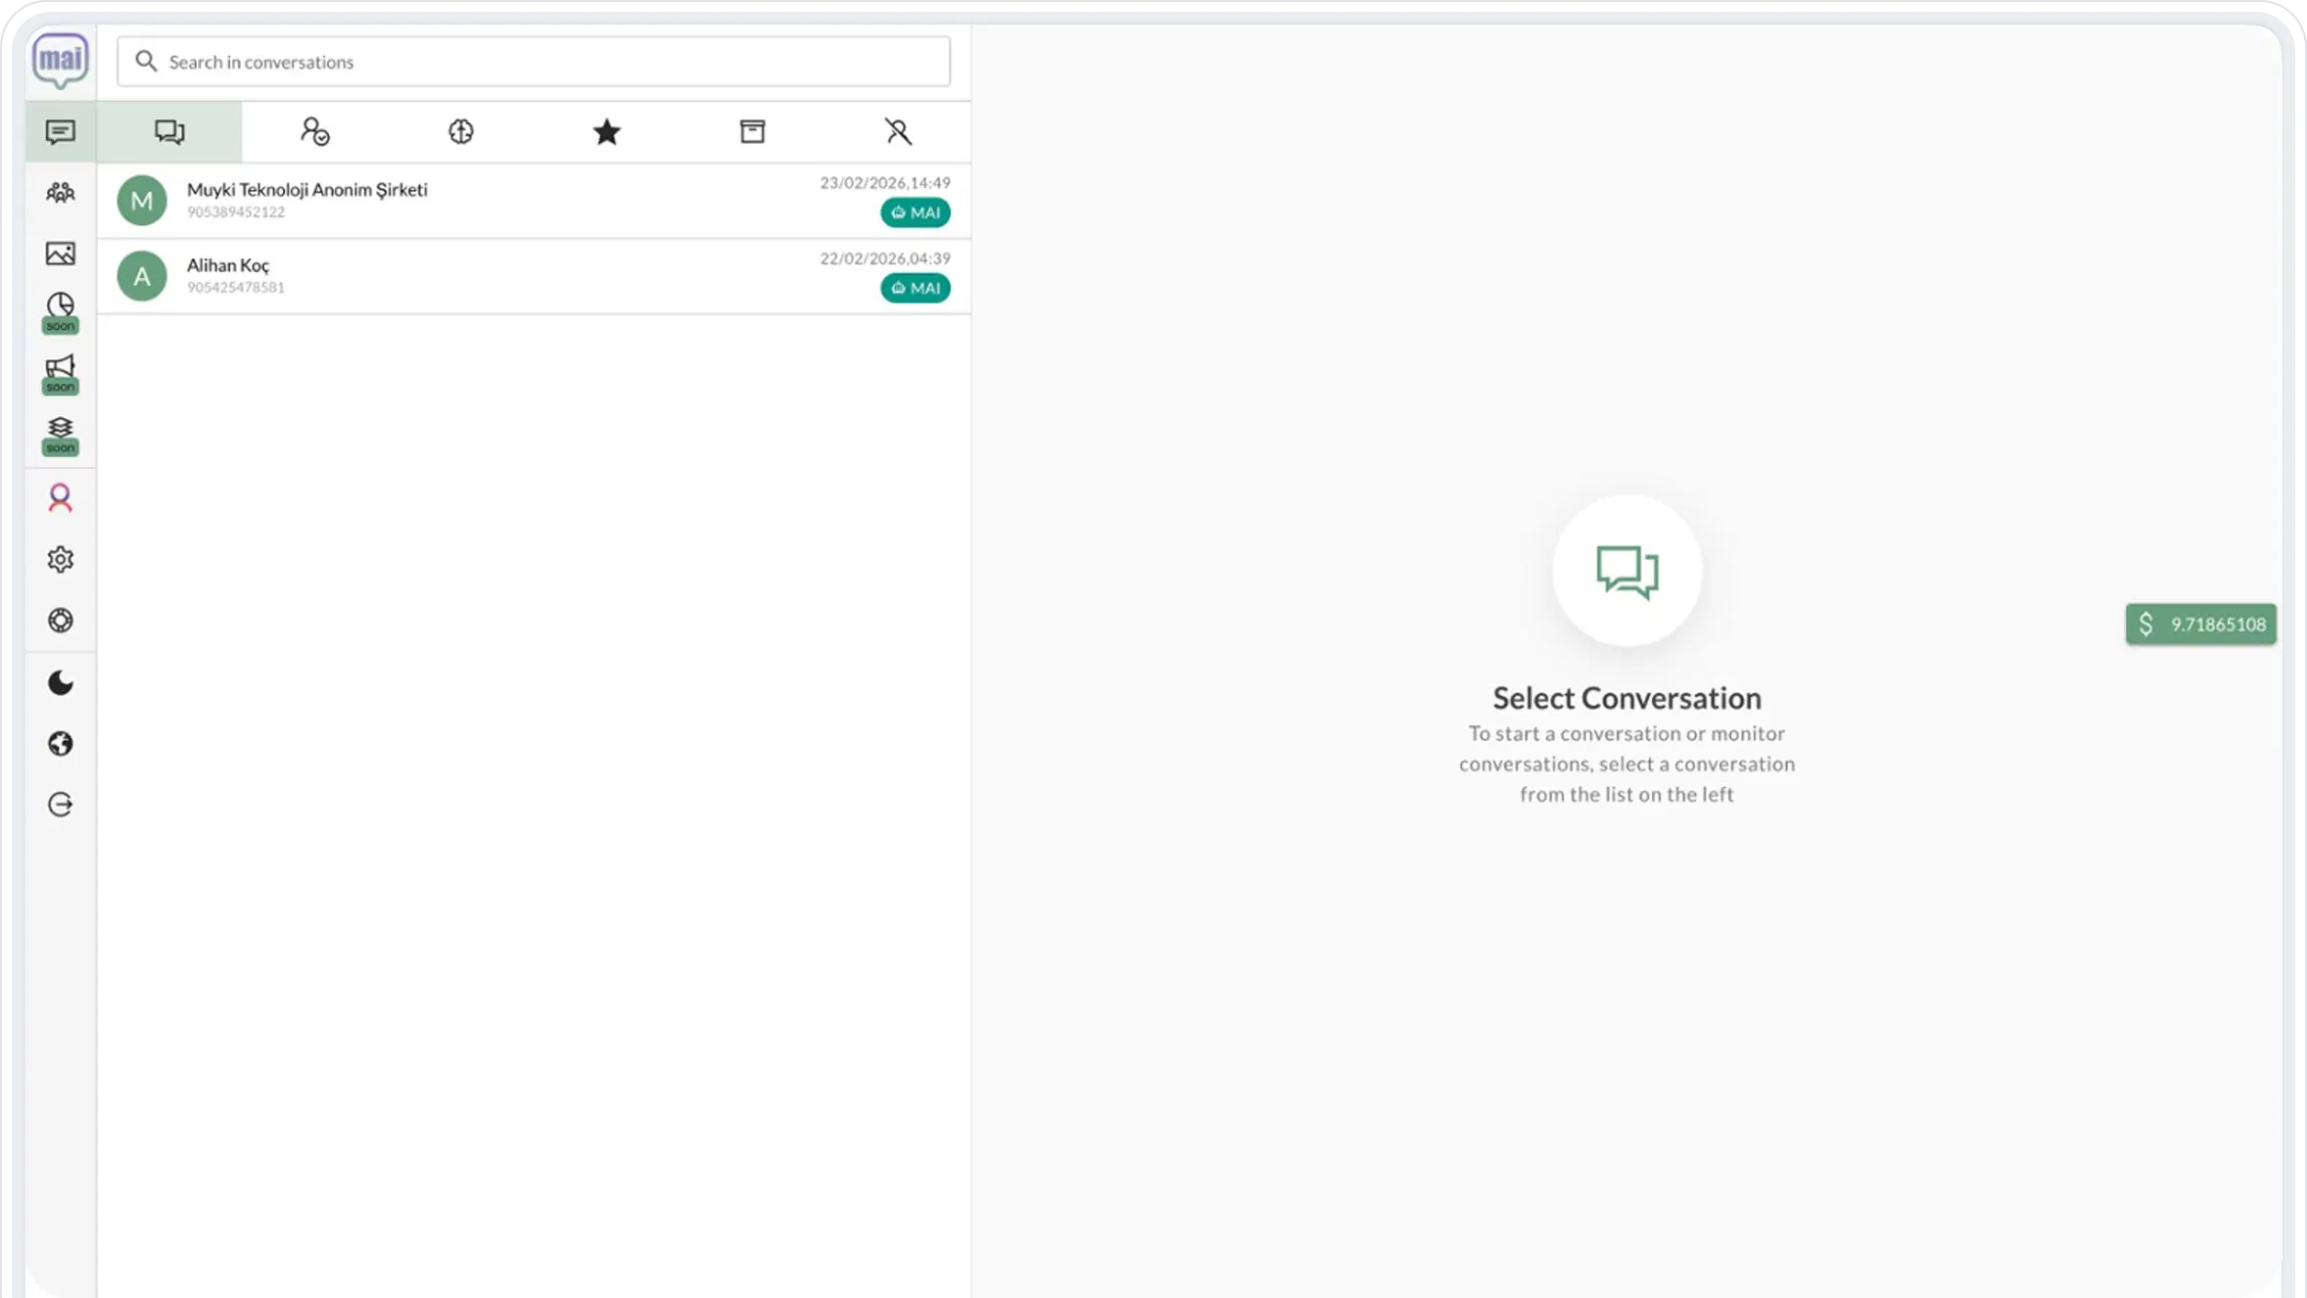Image resolution: width=2307 pixels, height=1298 pixels.
Task: Click the campaigns megaphone icon
Action: coord(60,367)
